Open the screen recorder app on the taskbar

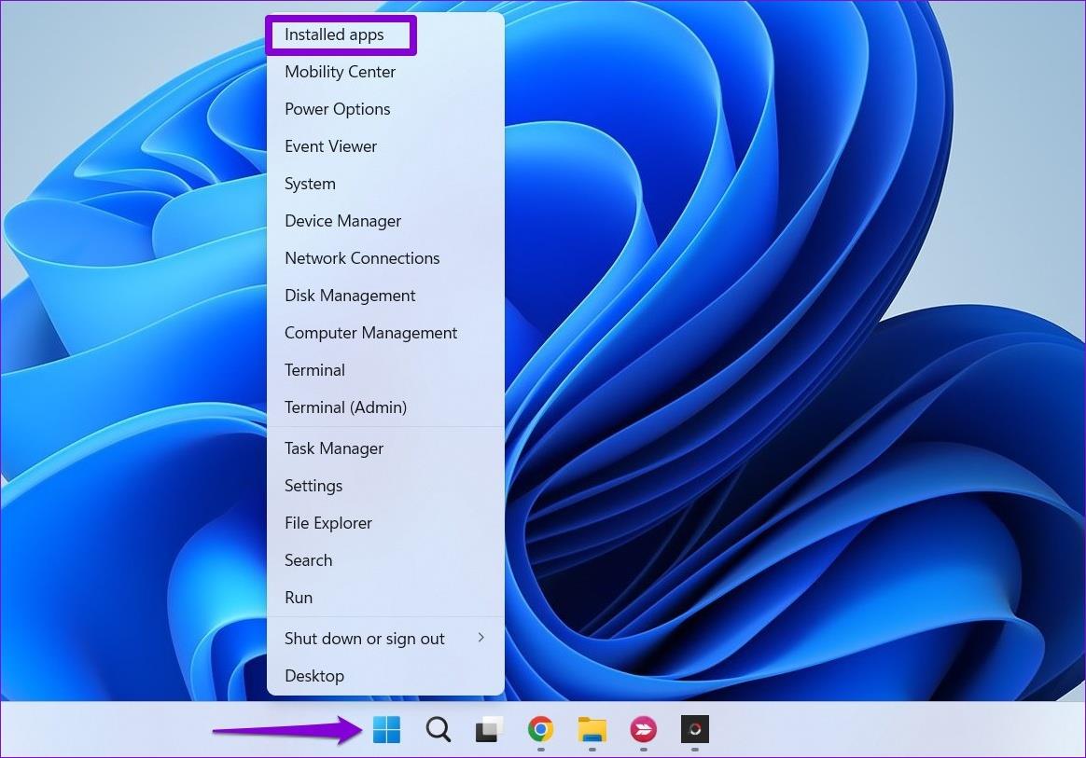(x=694, y=730)
